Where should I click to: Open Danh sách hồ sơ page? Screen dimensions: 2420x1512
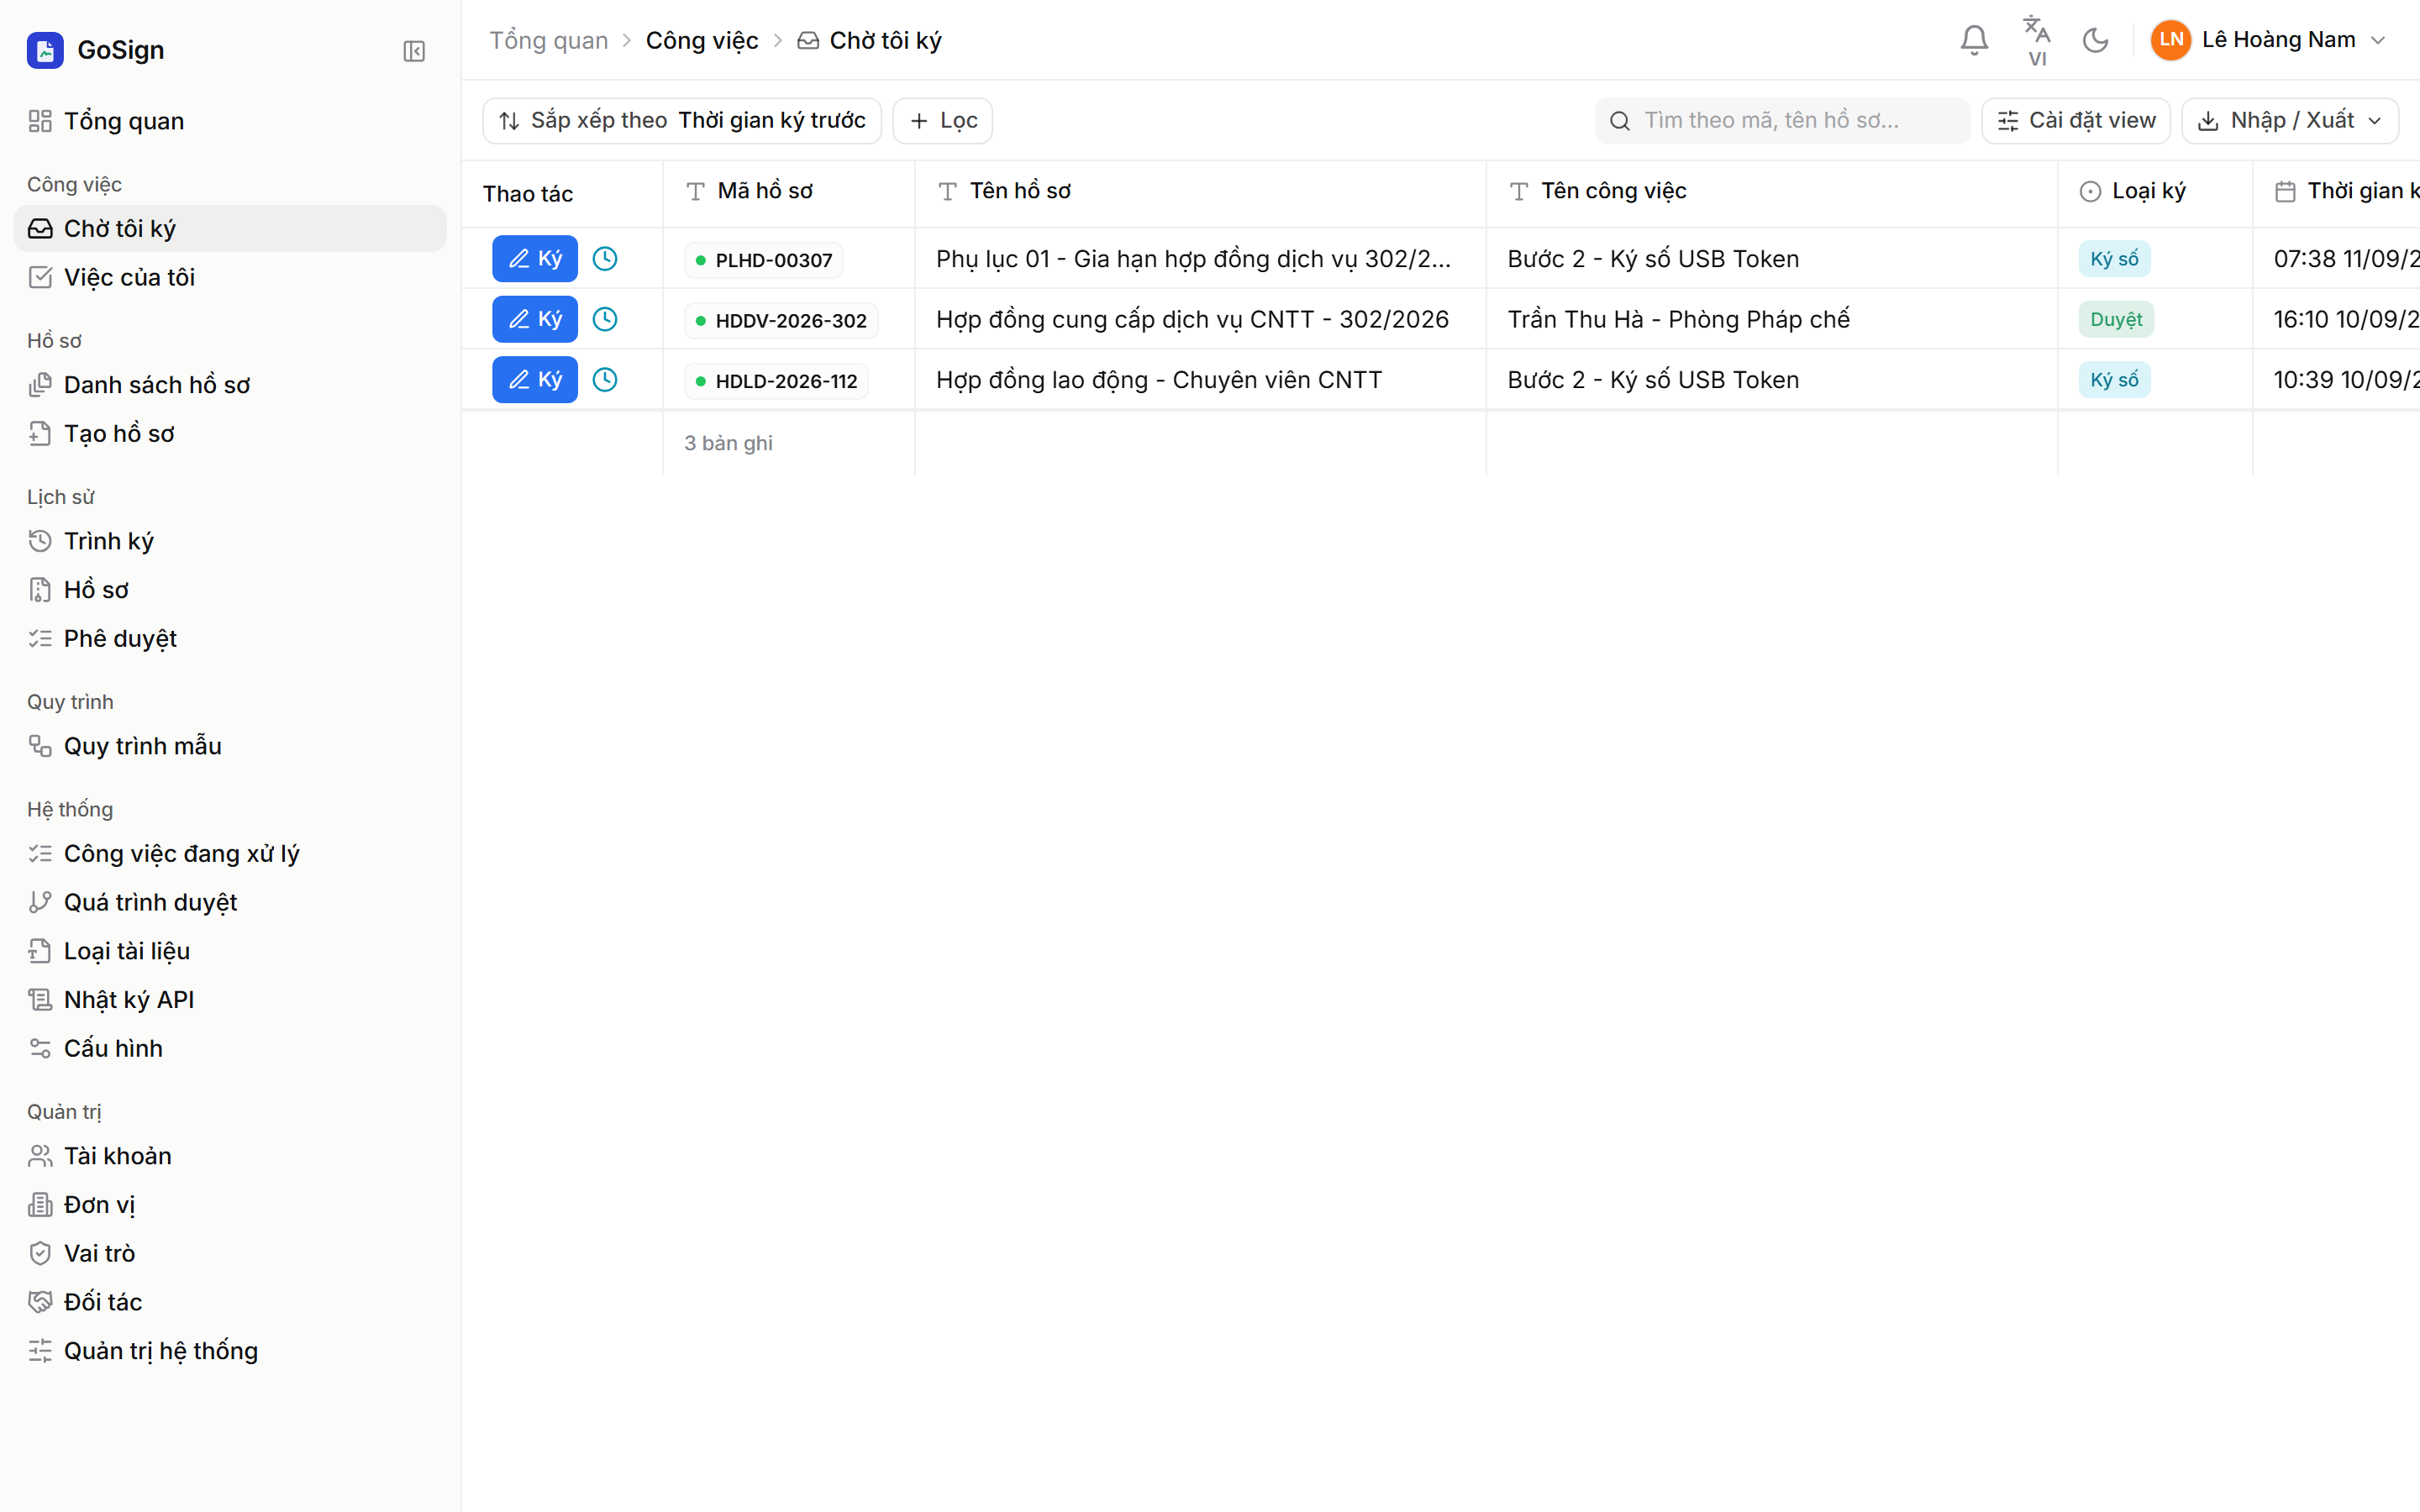(x=230, y=385)
